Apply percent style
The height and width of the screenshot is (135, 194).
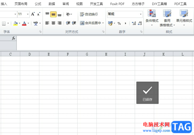[x=119, y=23]
